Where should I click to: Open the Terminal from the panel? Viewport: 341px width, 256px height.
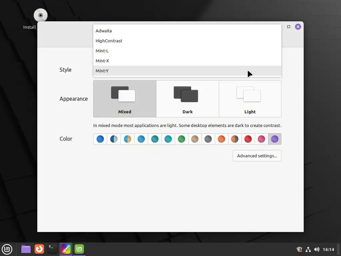click(x=52, y=249)
